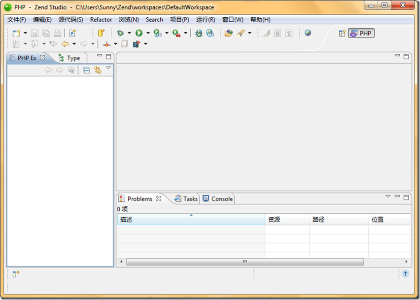Click the Problems table horizontal scrollbar

(245, 262)
